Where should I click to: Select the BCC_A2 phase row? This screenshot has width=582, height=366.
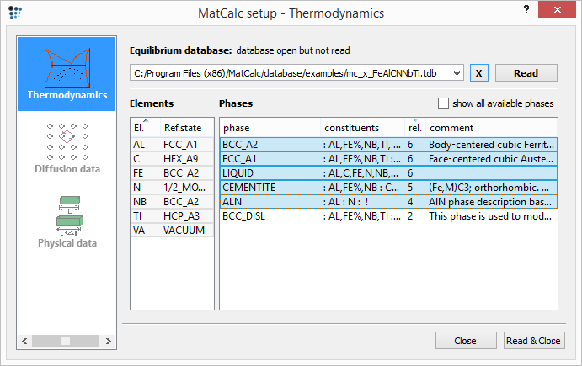coord(388,144)
